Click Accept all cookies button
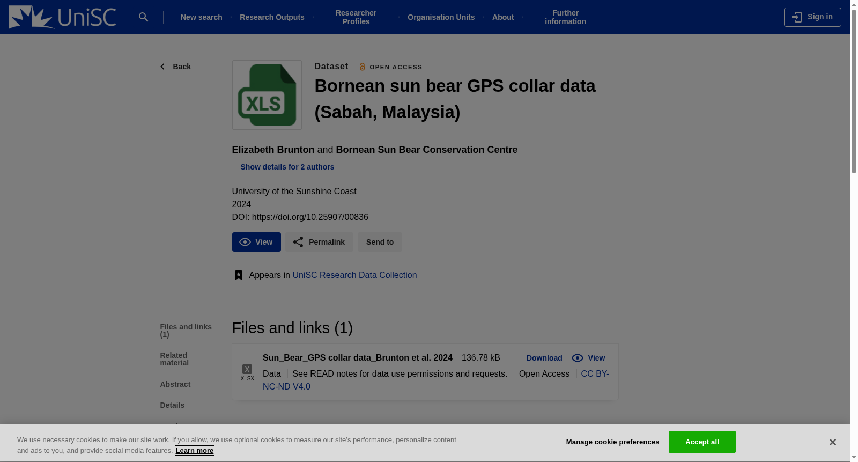This screenshot has height=462, width=858. 702,442
